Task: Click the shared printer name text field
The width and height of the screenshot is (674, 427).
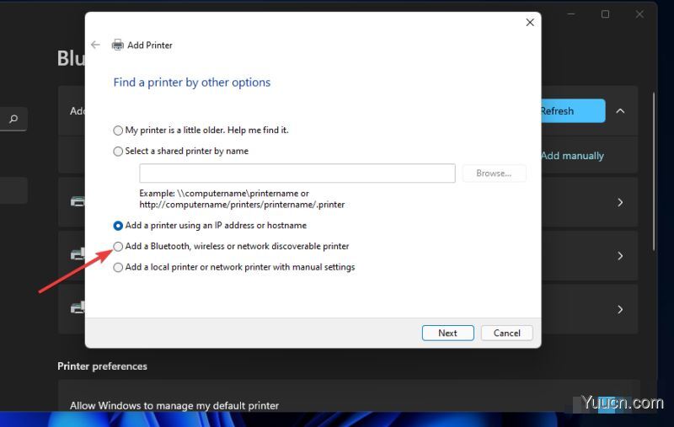Action: point(297,173)
